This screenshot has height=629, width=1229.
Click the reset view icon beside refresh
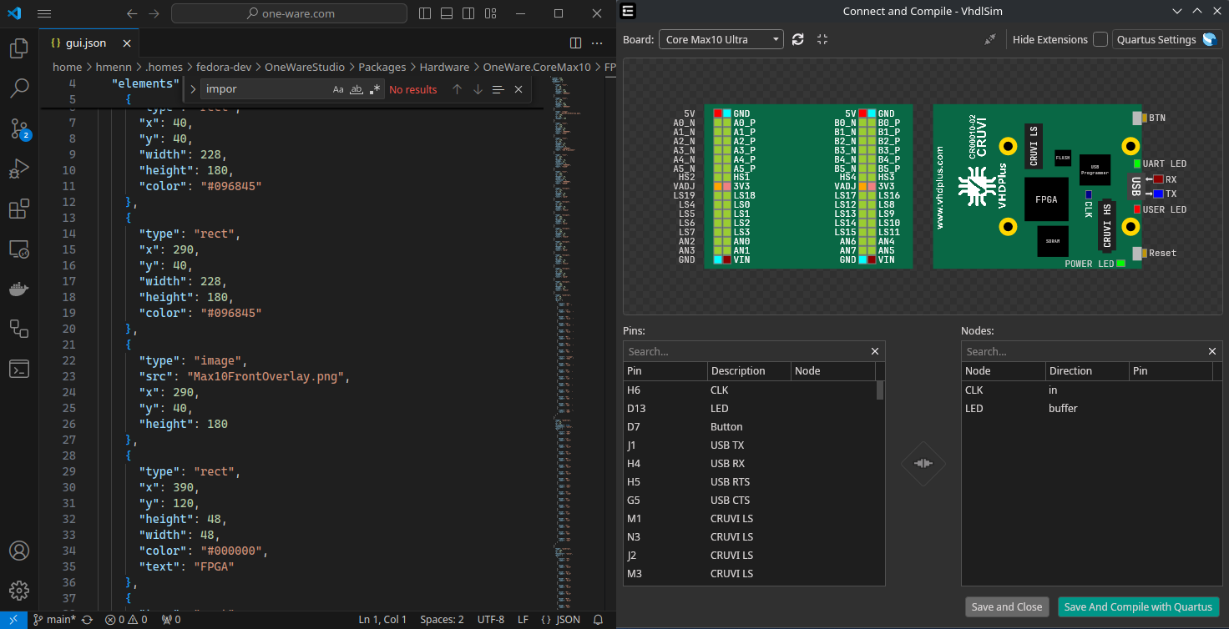point(822,39)
